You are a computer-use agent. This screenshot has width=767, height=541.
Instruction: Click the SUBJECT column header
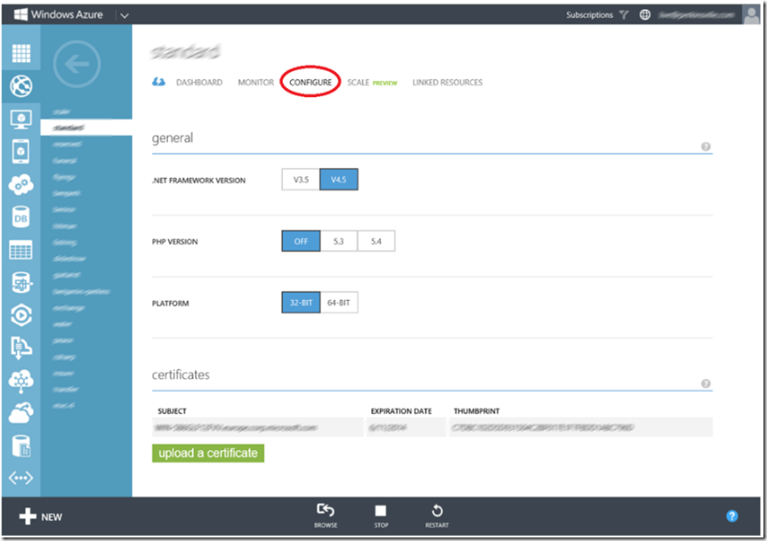tap(173, 411)
